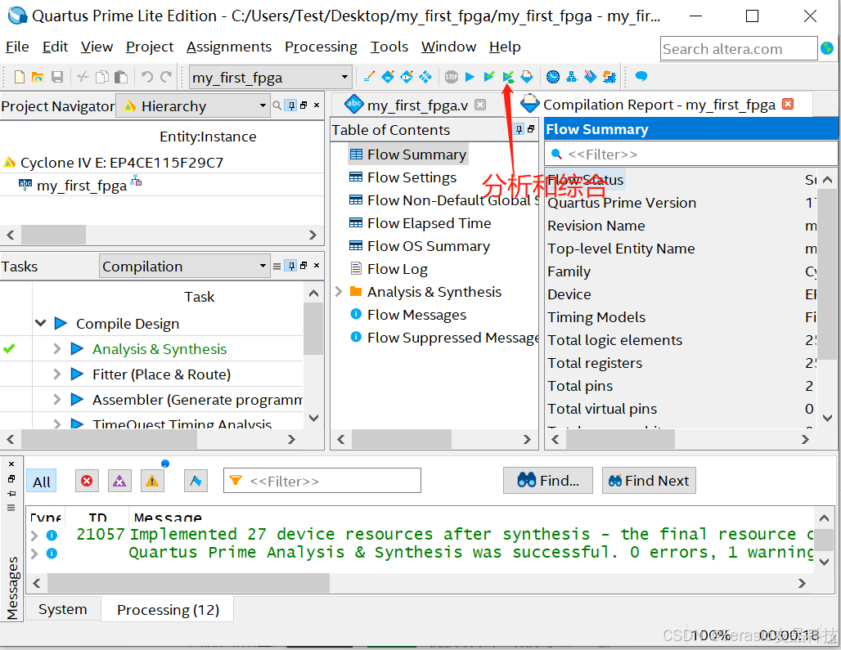Select Flow Messages in Table of Contents
This screenshot has height=650, width=841.
[x=416, y=315]
